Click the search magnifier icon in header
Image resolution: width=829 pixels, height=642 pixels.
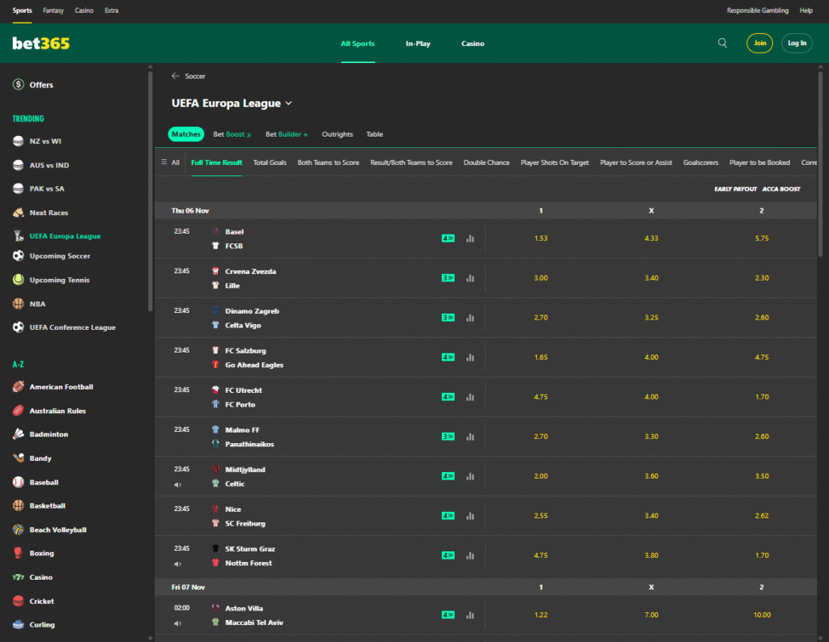coord(722,44)
